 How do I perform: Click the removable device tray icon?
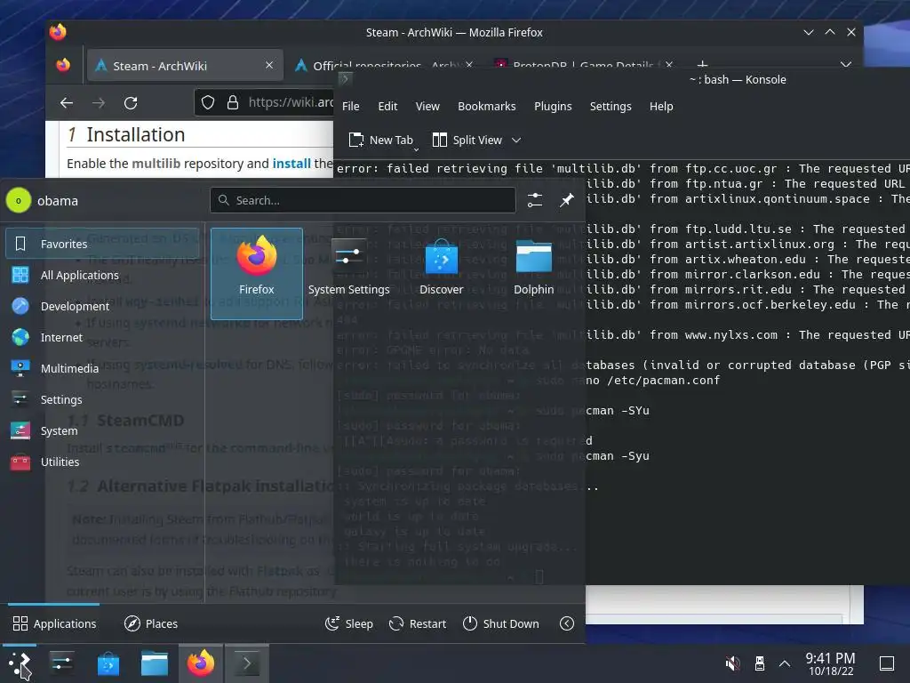coord(759,663)
